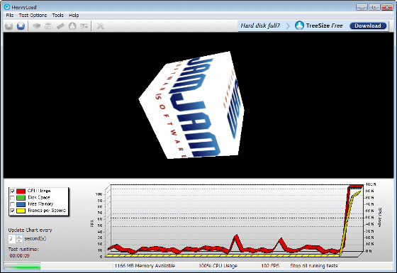Enable the Free Memory checkbox
The image size is (397, 273).
pyautogui.click(x=12, y=204)
